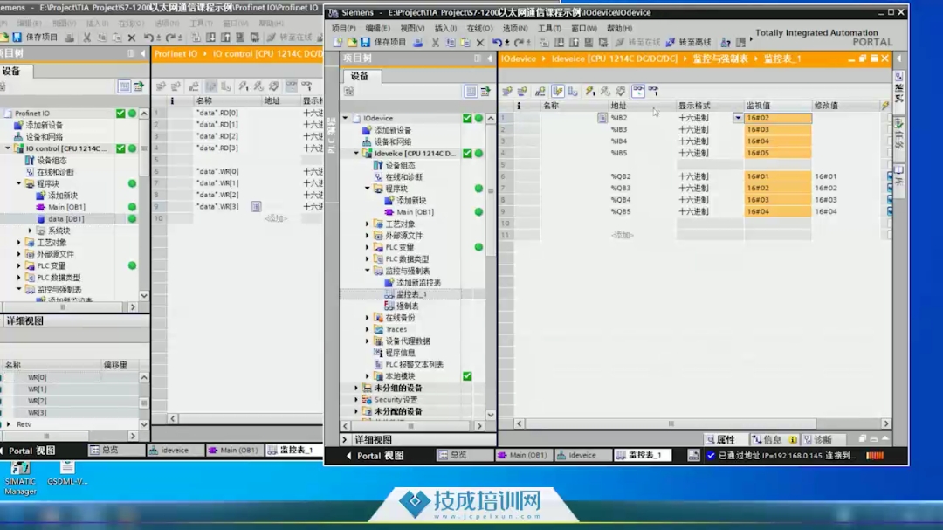Toggle modify checkbox for %IB4 row
Screen dimensions: 943x530
tap(890, 141)
